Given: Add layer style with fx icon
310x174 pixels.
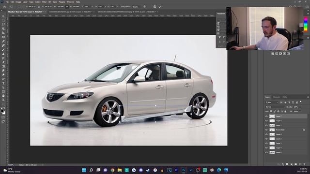Looking at the screenshot, I should [x=283, y=164].
